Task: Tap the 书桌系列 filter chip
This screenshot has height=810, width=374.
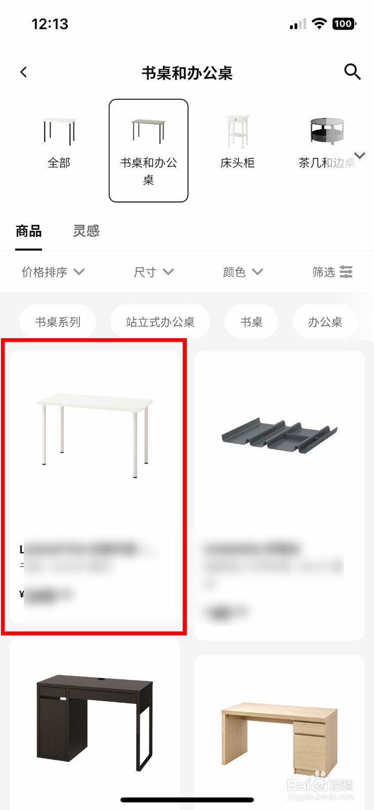Action: click(x=58, y=322)
